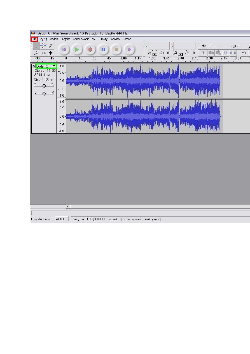Select the Selection (I-beam) tool
Screen dimensions: 250x354
36,46
